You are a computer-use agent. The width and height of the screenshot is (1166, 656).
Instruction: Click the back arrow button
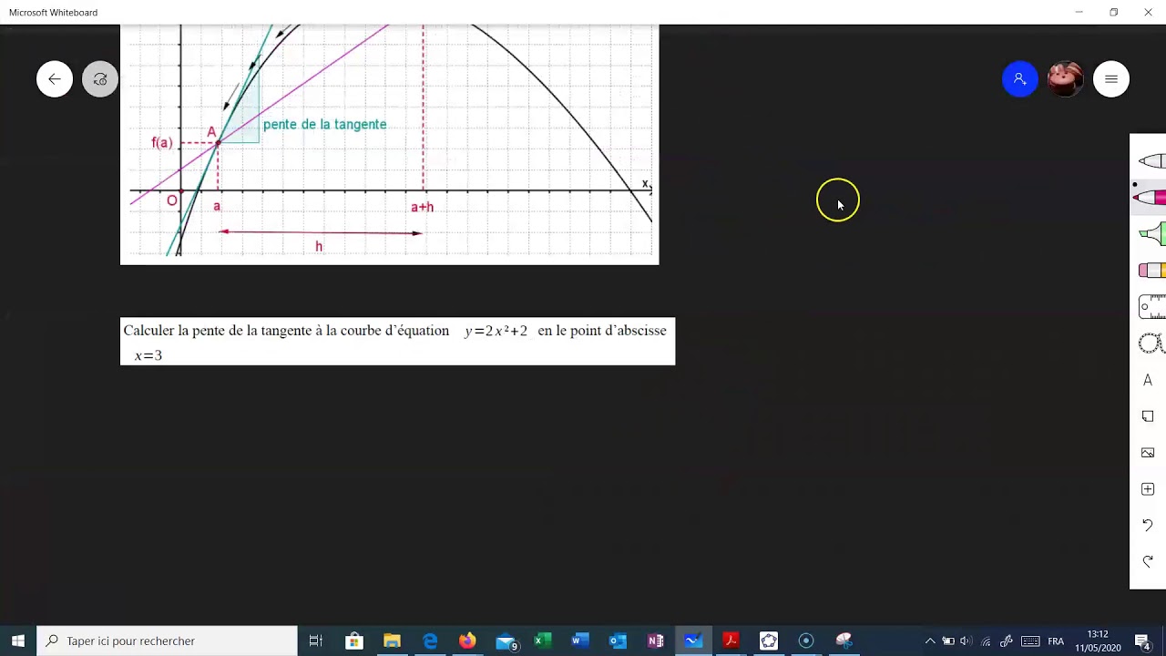point(55,79)
